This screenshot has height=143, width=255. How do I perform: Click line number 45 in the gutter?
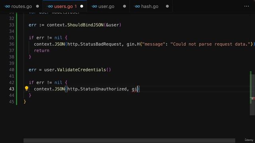coord(12,102)
